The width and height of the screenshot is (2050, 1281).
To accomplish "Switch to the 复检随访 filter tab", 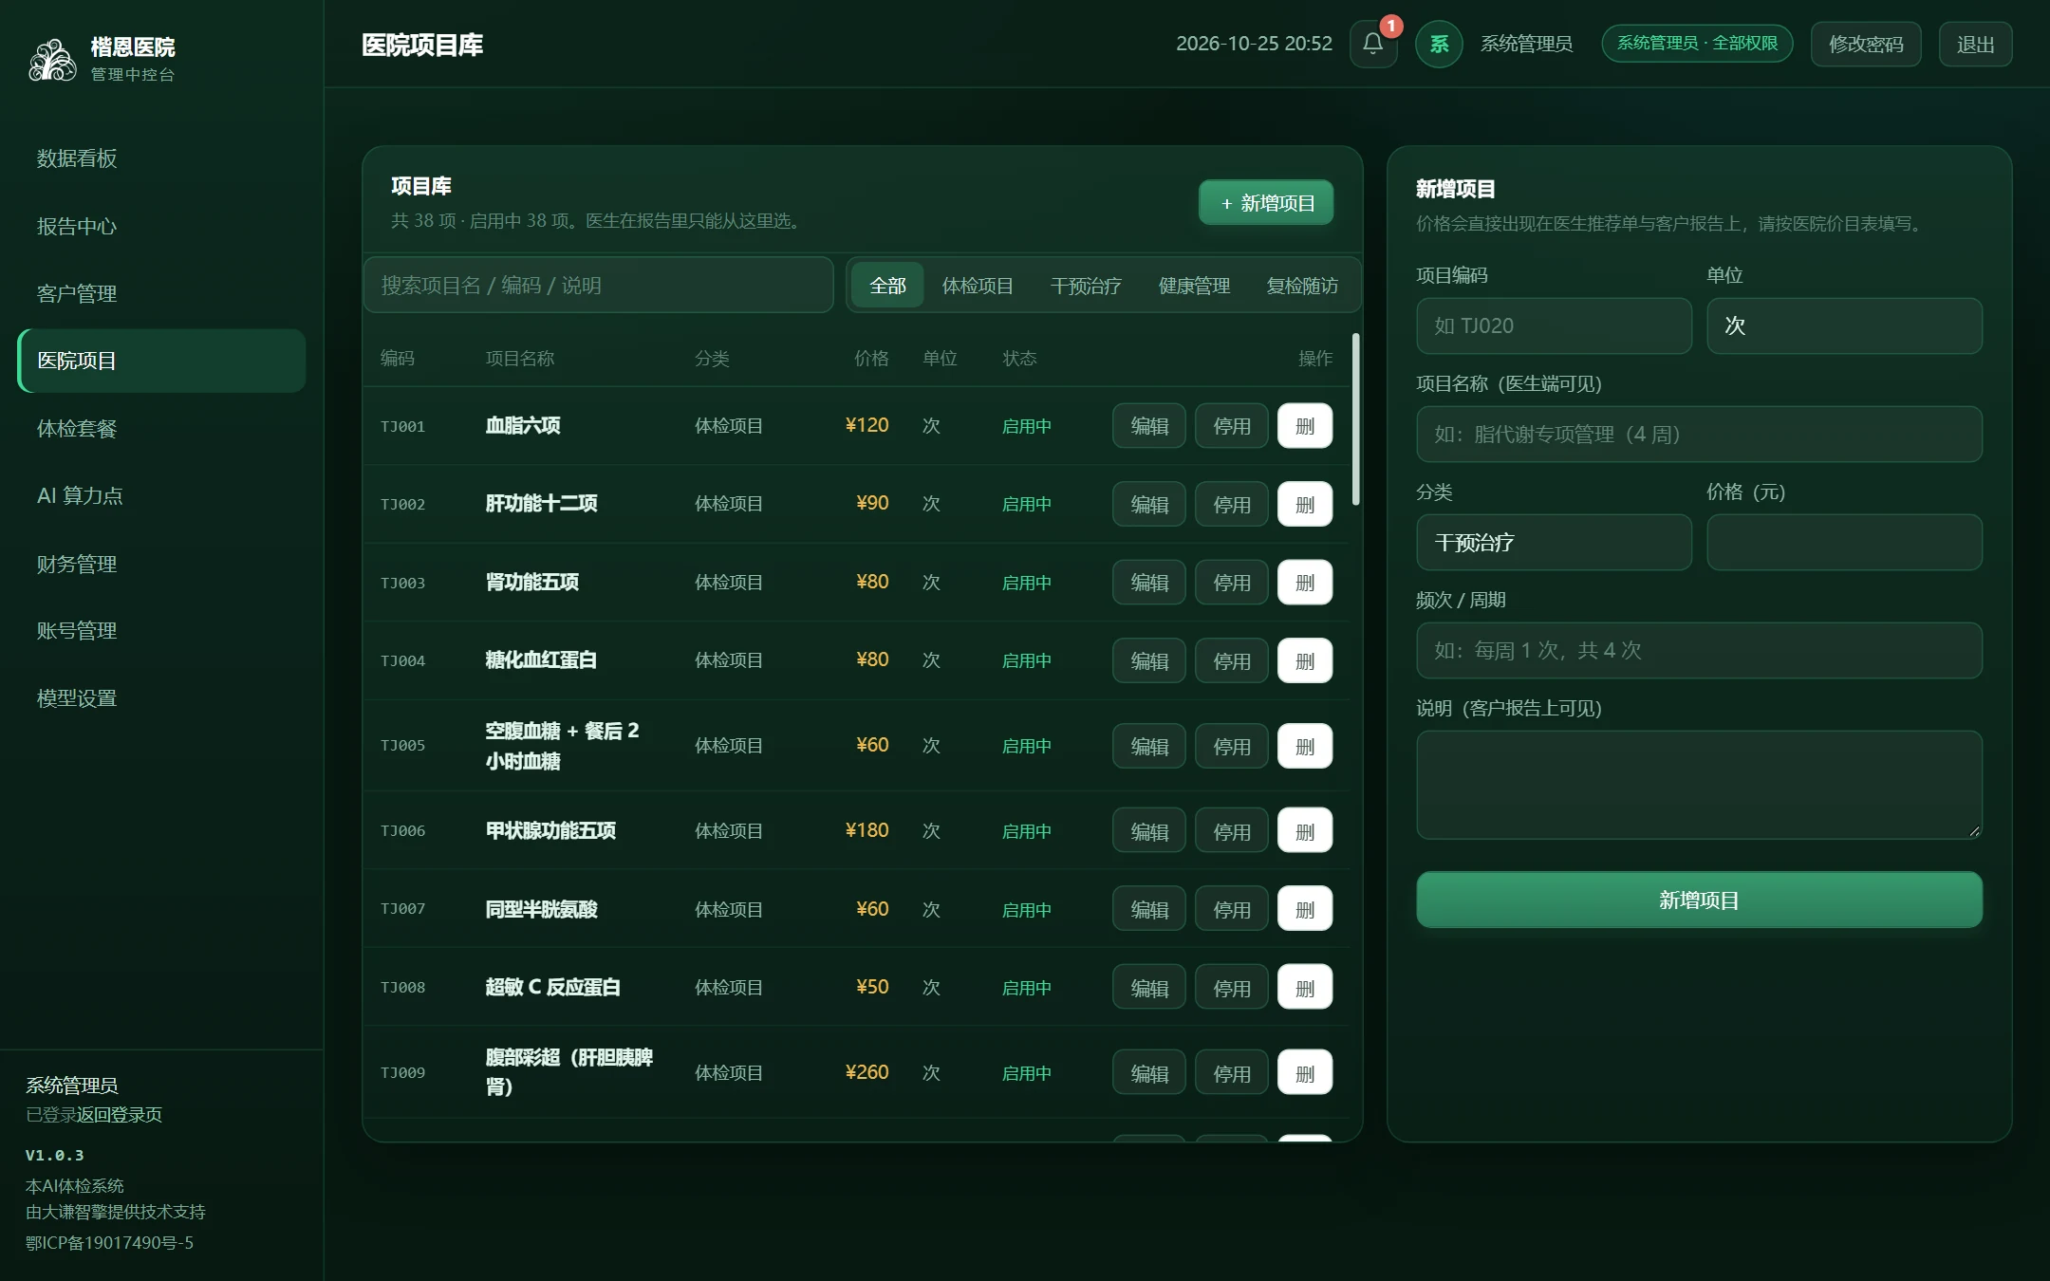I will [1302, 285].
